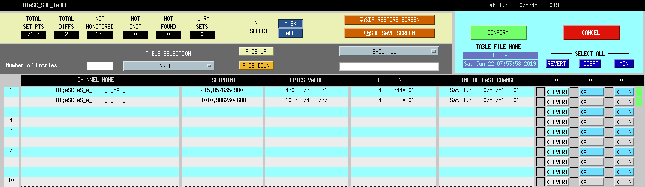Click <REVERT for the Q_YAW_OFFSET row
The height and width of the screenshot is (187, 645).
click(557, 92)
